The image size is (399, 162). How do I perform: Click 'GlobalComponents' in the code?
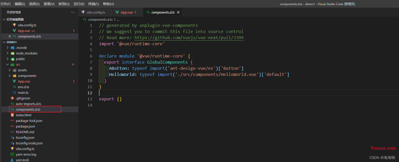click(x=167, y=62)
